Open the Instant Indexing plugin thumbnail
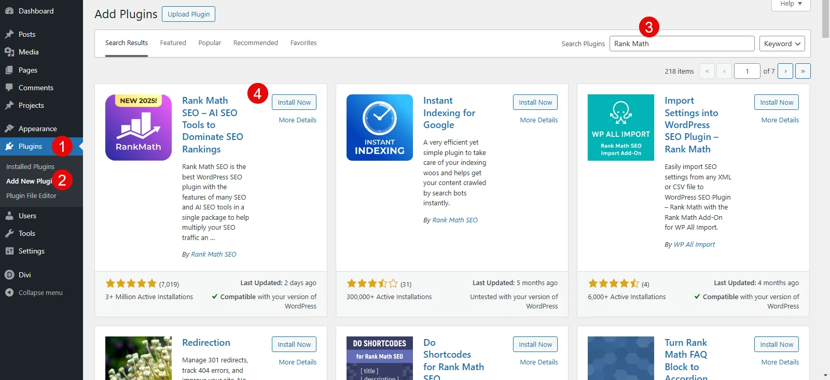Screen dimensions: 830x380 tap(380, 128)
